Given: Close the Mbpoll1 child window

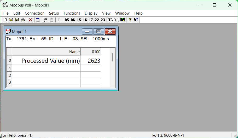Looking at the screenshot, I should 110,32.
